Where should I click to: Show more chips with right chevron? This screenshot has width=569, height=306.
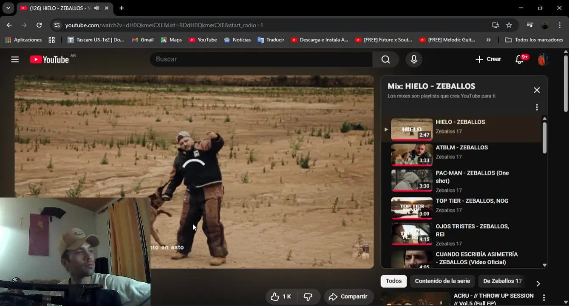538,283
